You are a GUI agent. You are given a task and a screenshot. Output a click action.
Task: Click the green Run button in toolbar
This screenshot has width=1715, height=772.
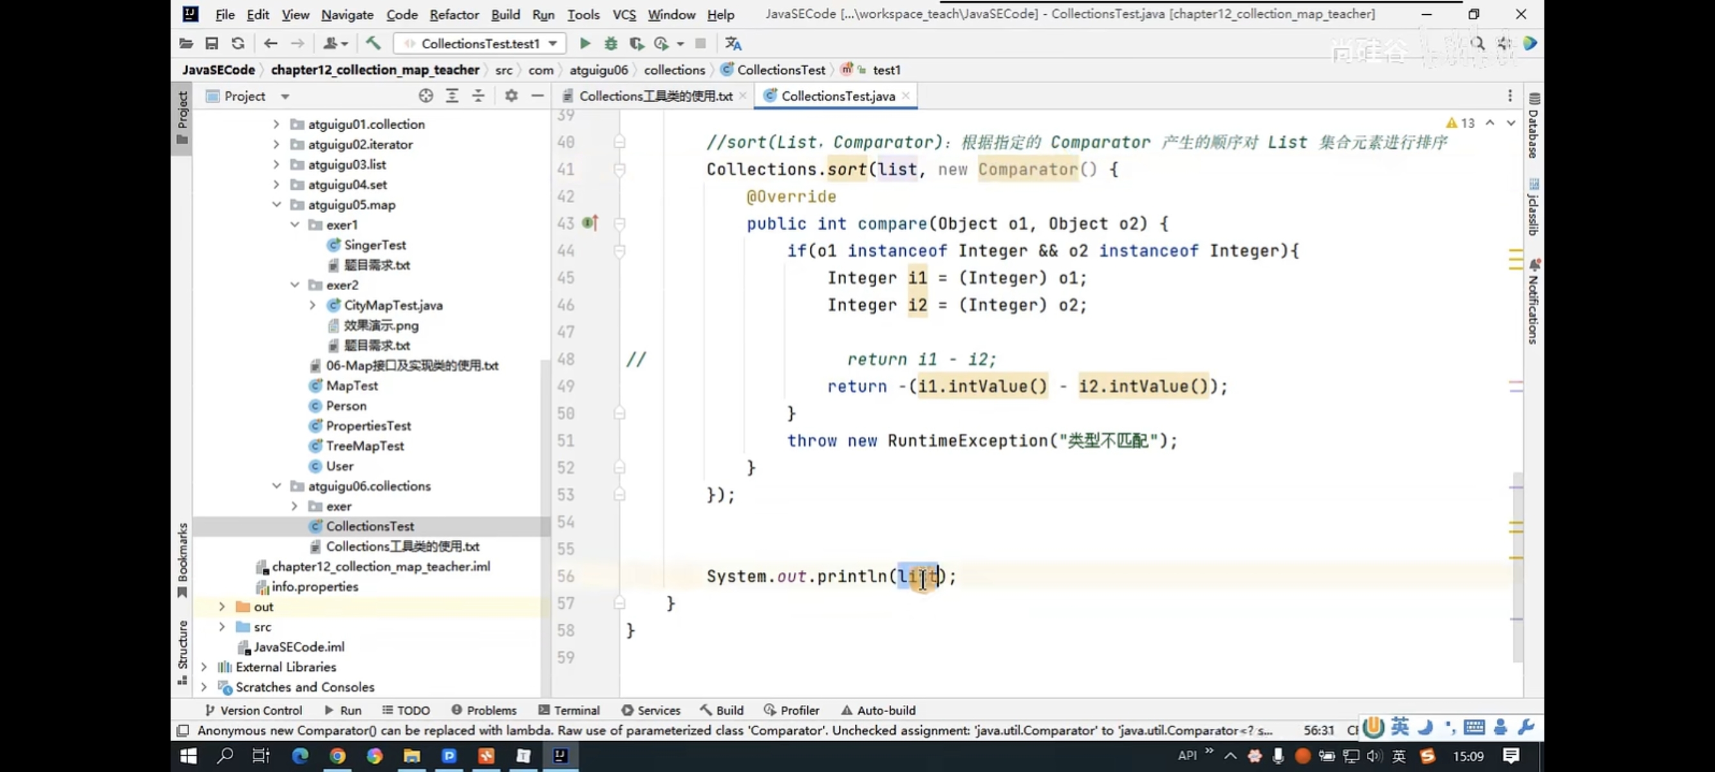(x=585, y=43)
